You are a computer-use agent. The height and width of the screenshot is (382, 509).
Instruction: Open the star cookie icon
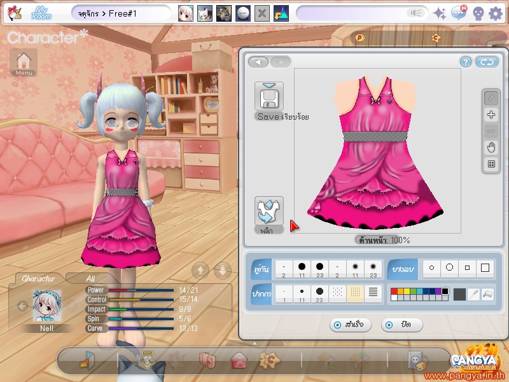[269, 360]
